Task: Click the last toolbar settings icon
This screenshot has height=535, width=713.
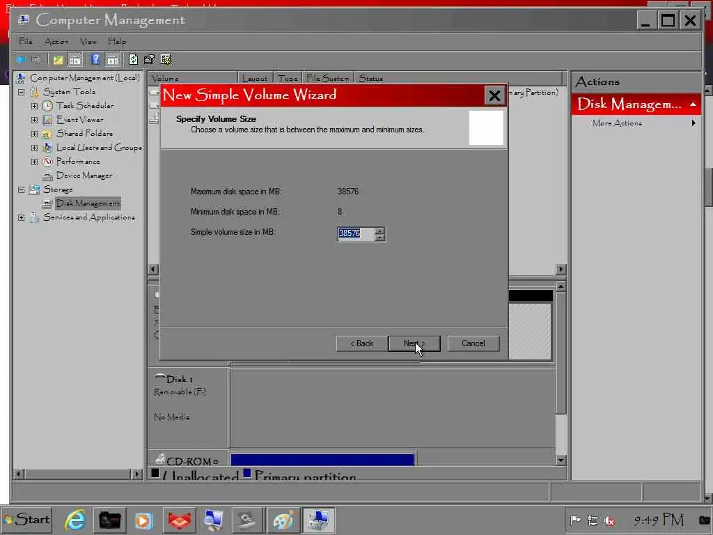Action: pyautogui.click(x=166, y=59)
